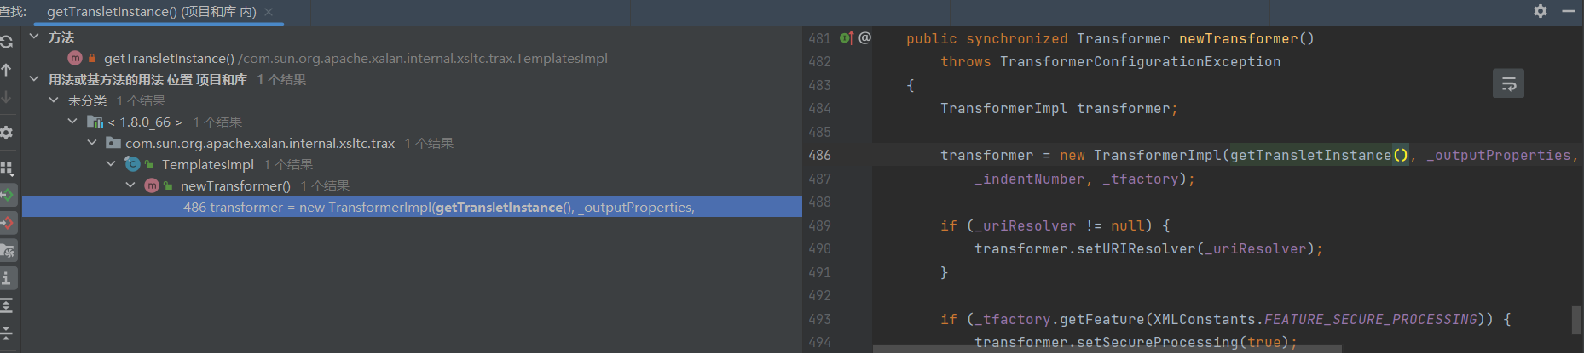1584x353 pixels.
Task: Close the getTransletInstance() search tab
Action: 269,12
